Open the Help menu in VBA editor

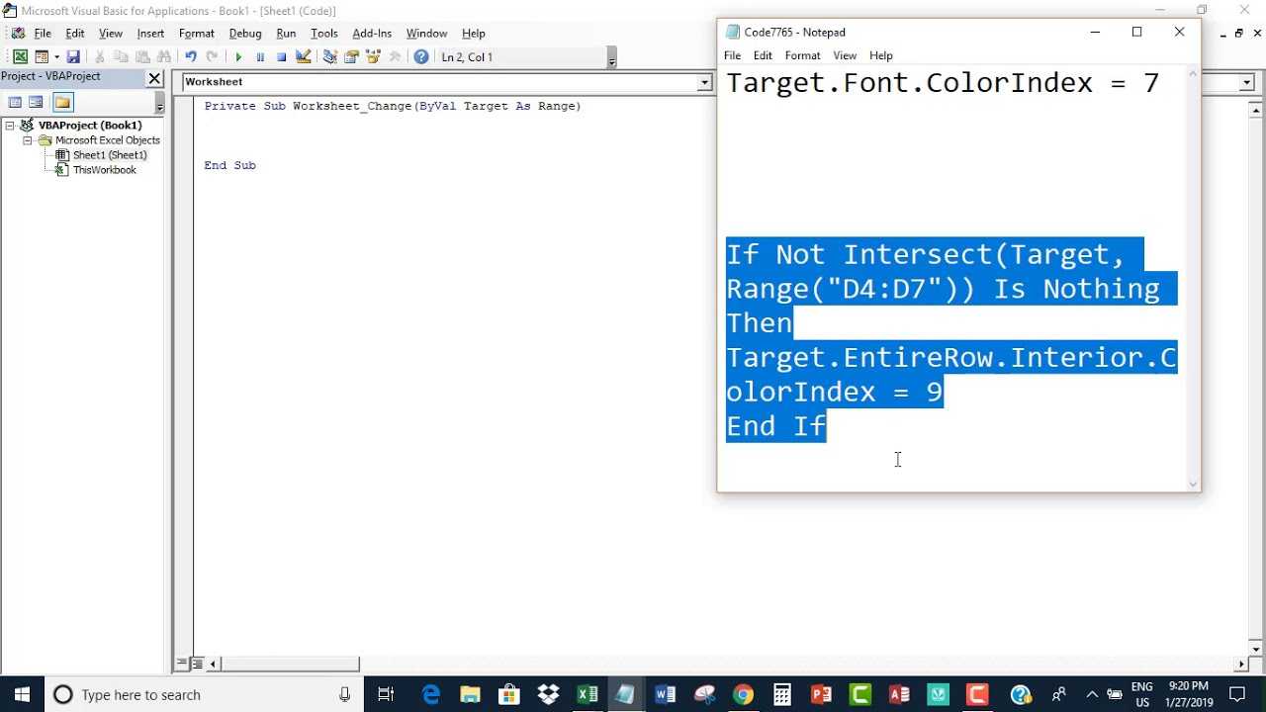coord(474,34)
